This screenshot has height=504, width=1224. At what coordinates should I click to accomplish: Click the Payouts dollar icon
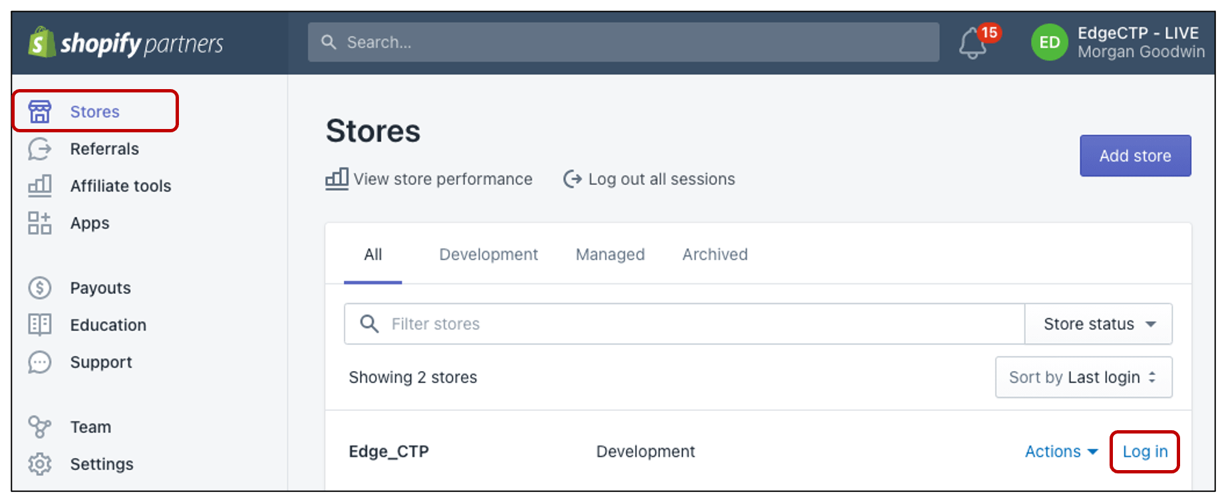[40, 288]
